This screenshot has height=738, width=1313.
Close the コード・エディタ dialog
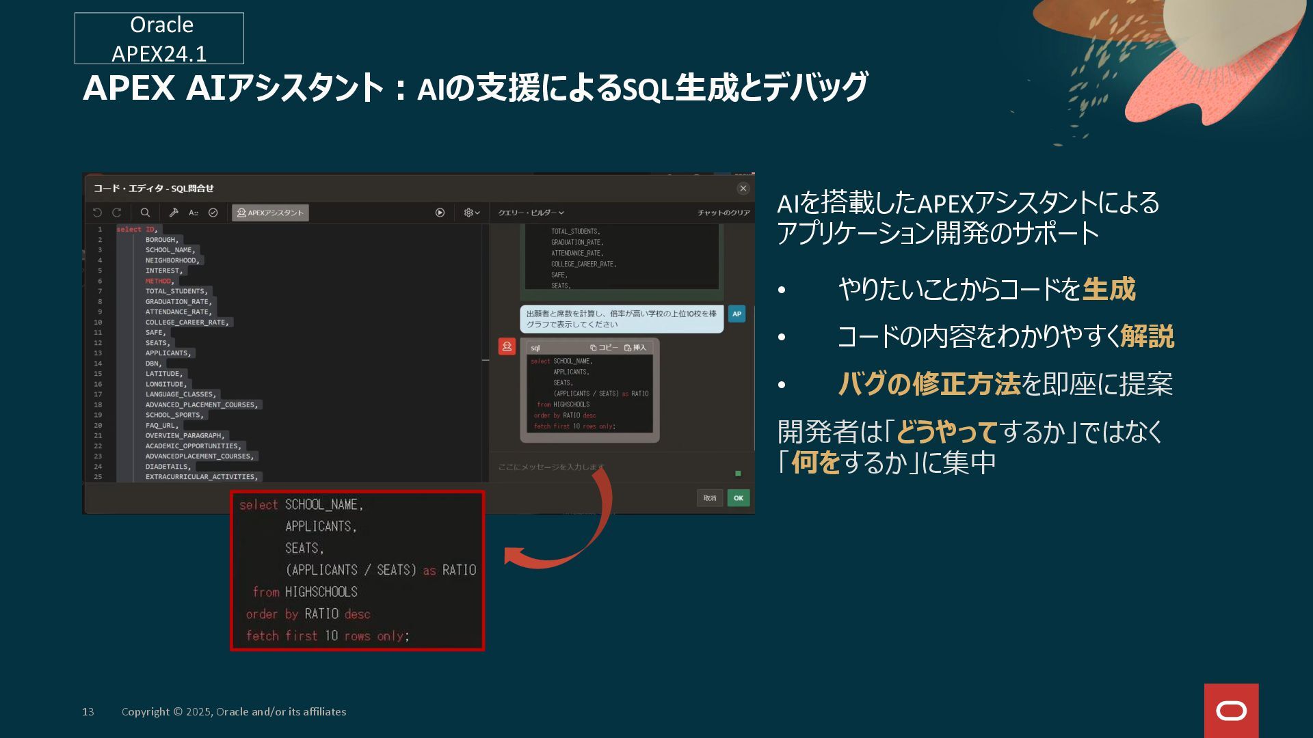tap(743, 189)
